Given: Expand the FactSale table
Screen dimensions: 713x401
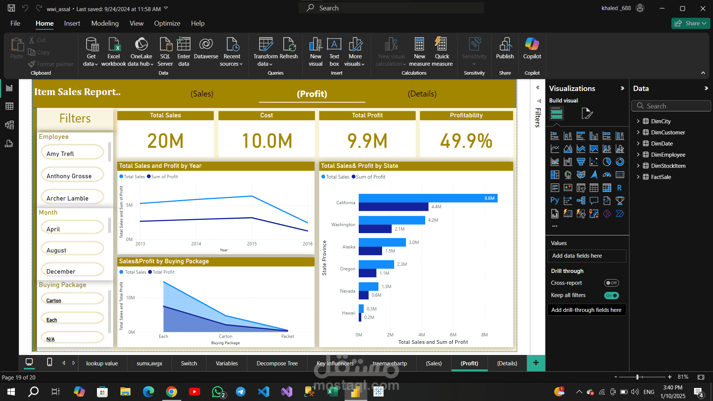Looking at the screenshot, I should 638,177.
